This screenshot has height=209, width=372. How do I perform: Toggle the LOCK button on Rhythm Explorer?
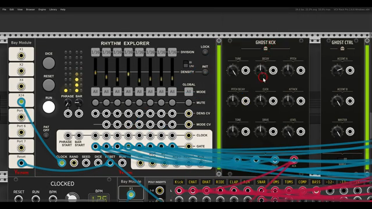[x=205, y=52]
